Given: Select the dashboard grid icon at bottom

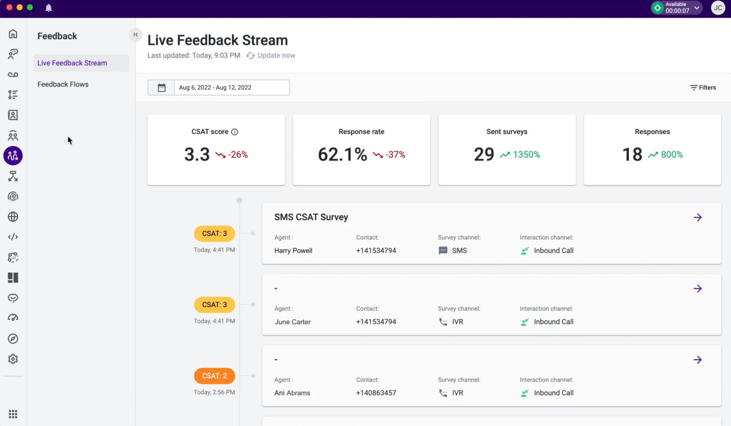Looking at the screenshot, I should coord(13,414).
